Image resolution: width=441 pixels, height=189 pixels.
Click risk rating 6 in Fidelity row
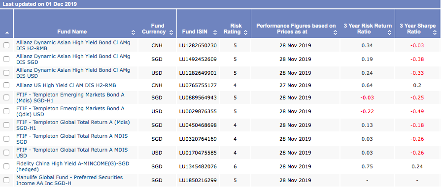pos(235,166)
